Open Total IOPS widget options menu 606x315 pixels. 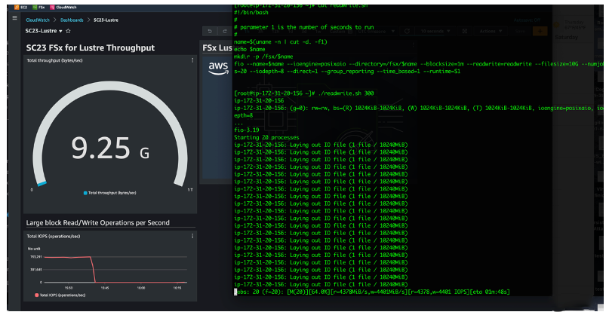click(192, 236)
